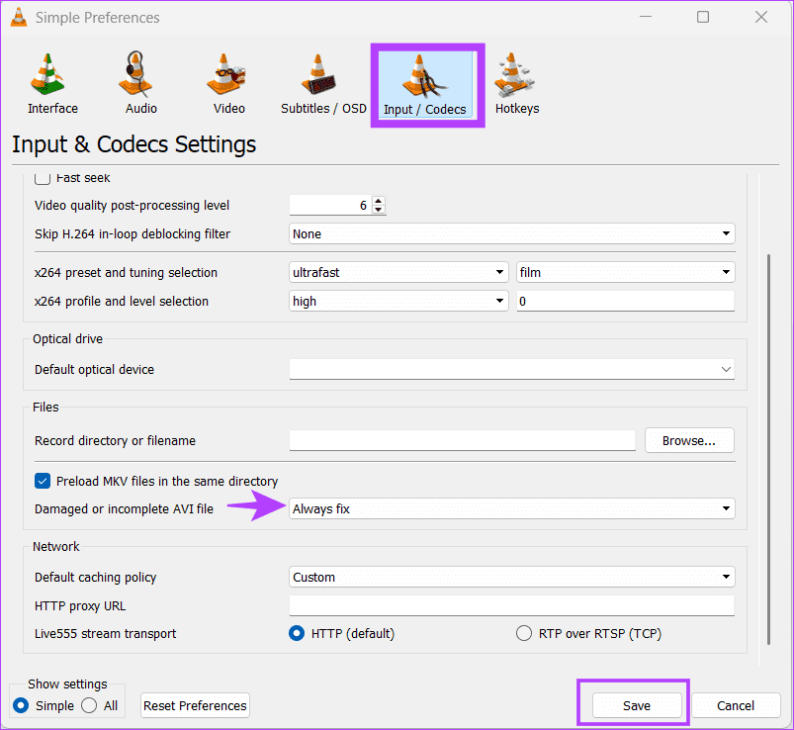Click the vertical scrollbar of settings panel

pyautogui.click(x=768, y=449)
